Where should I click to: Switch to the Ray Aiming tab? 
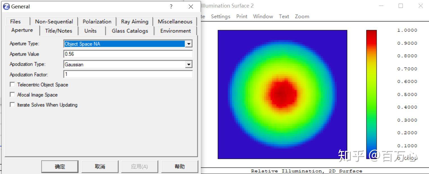[134, 21]
